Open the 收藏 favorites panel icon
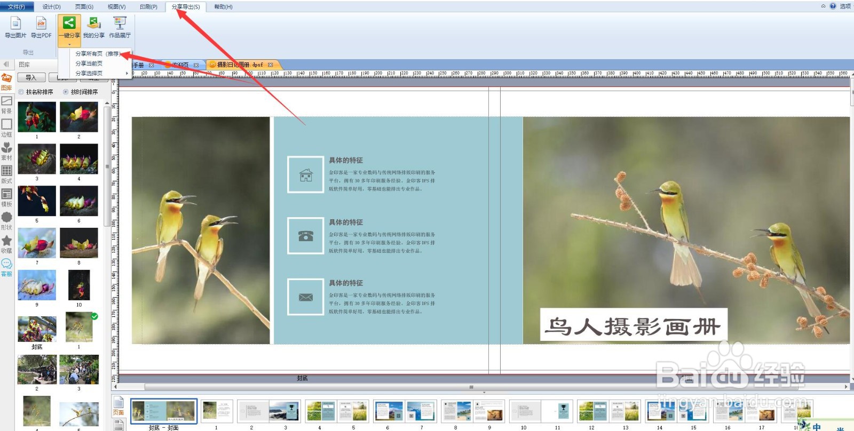Screen dimensions: 854x431 (x=6, y=244)
